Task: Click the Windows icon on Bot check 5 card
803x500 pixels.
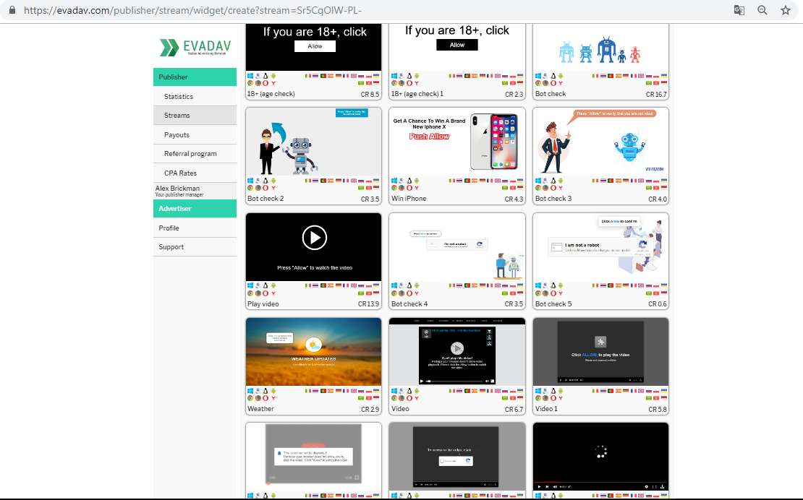Action: (538, 285)
